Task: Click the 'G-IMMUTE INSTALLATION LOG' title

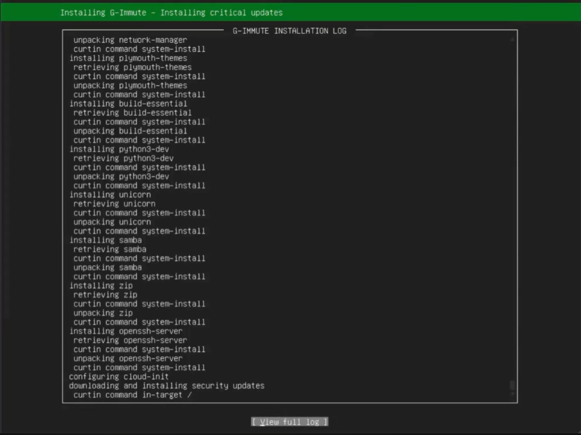Action: 290,31
